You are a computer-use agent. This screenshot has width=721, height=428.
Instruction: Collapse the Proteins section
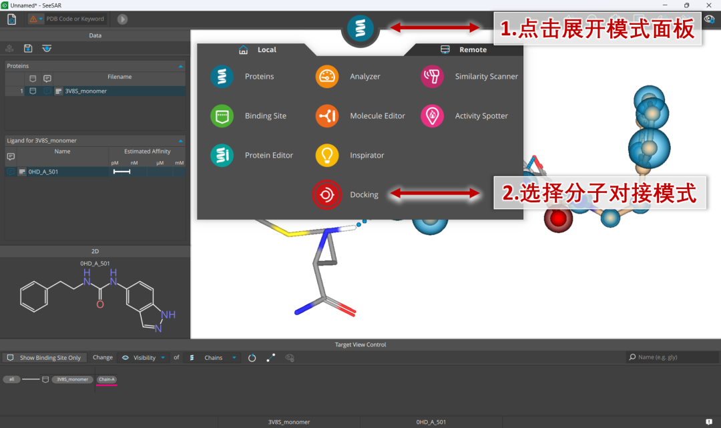181,66
